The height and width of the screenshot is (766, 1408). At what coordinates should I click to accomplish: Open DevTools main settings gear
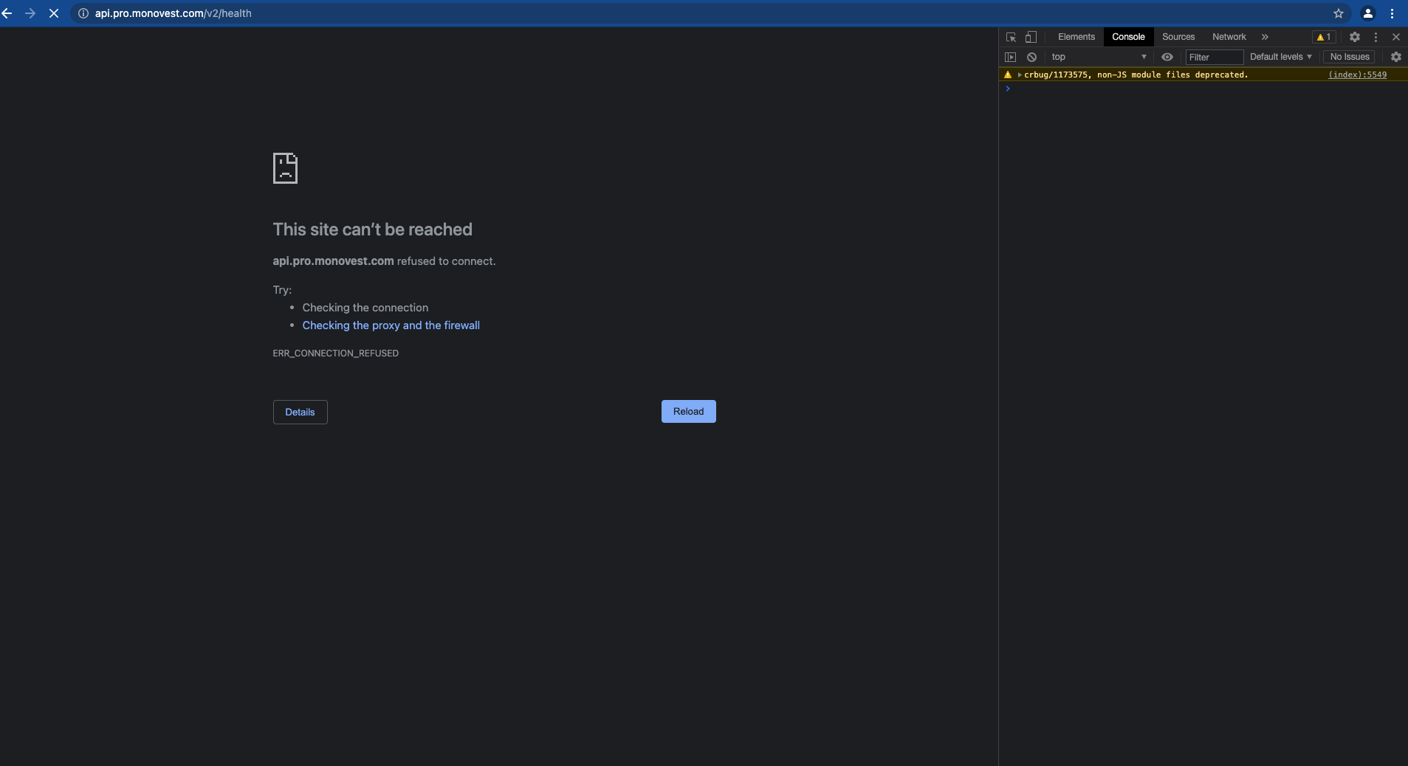(x=1354, y=37)
